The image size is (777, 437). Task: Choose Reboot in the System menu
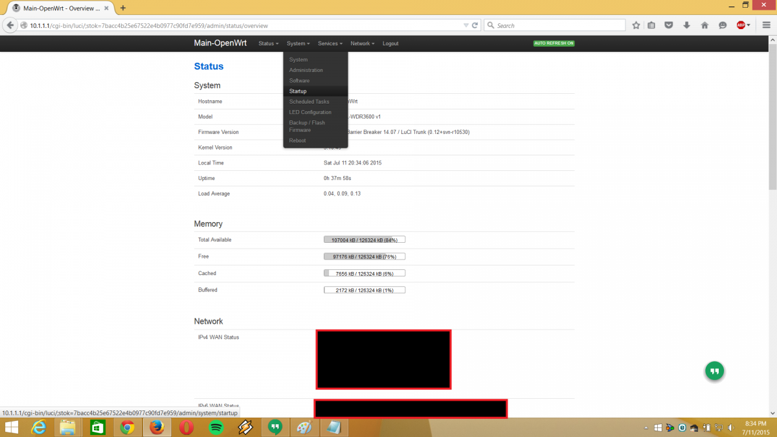pyautogui.click(x=297, y=140)
